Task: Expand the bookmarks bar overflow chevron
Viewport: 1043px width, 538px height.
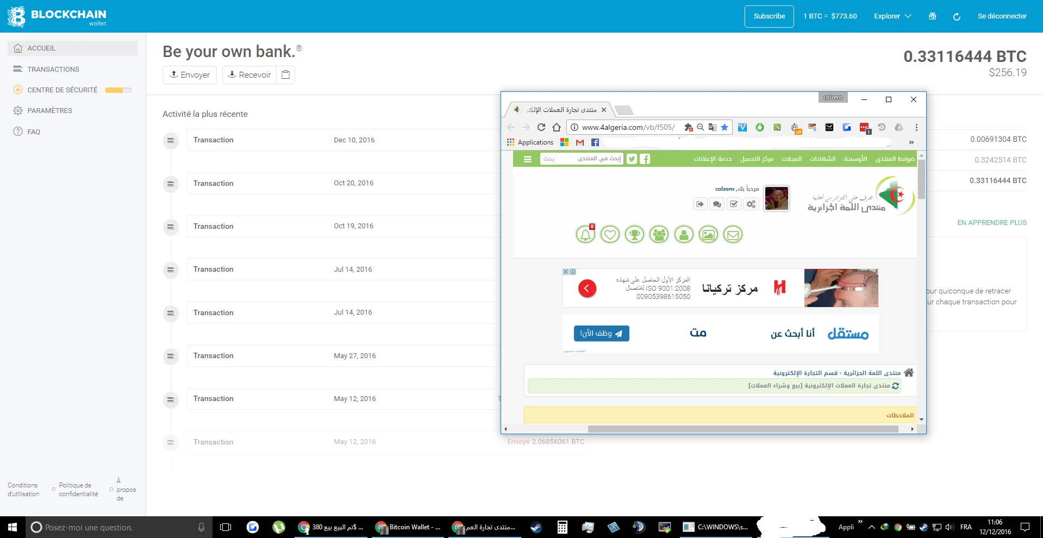Action: coord(911,142)
